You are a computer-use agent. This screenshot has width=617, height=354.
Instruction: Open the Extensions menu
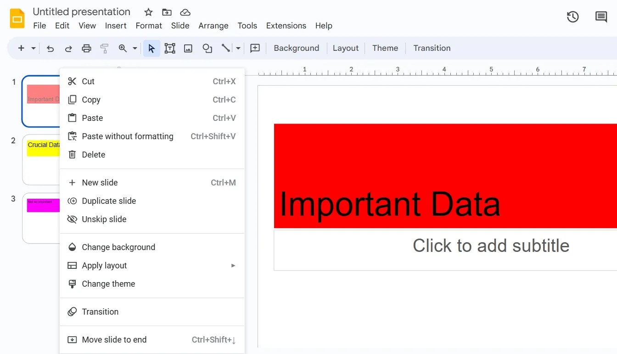tap(286, 26)
